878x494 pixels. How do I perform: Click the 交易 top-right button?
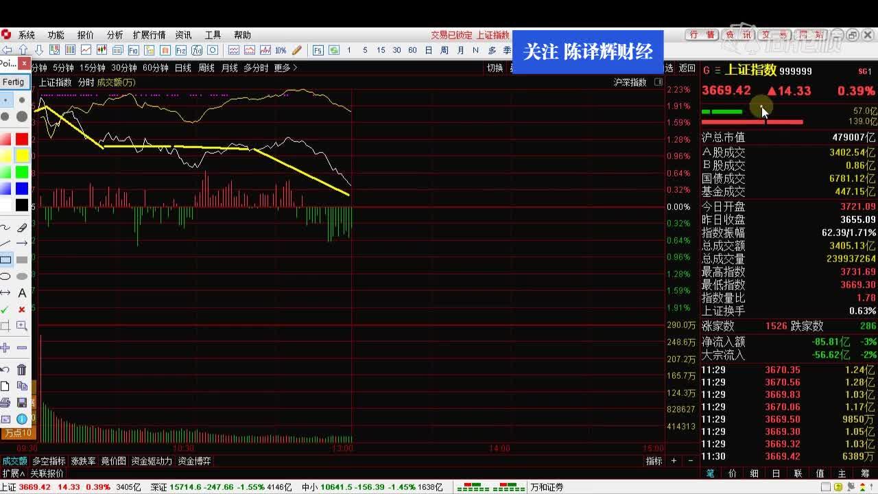click(x=774, y=35)
